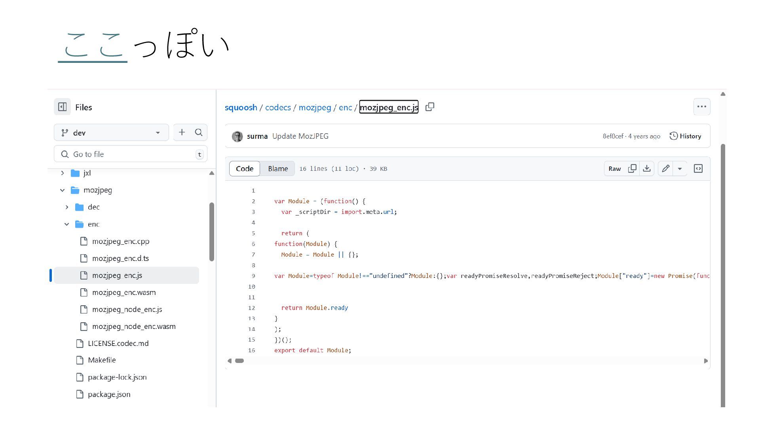Click the search magnifier next to plus
The width and height of the screenshot is (760, 427).
pos(199,132)
